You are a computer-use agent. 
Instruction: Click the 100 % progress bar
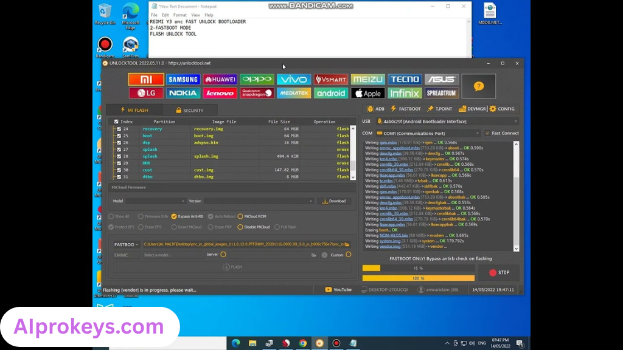(419, 278)
